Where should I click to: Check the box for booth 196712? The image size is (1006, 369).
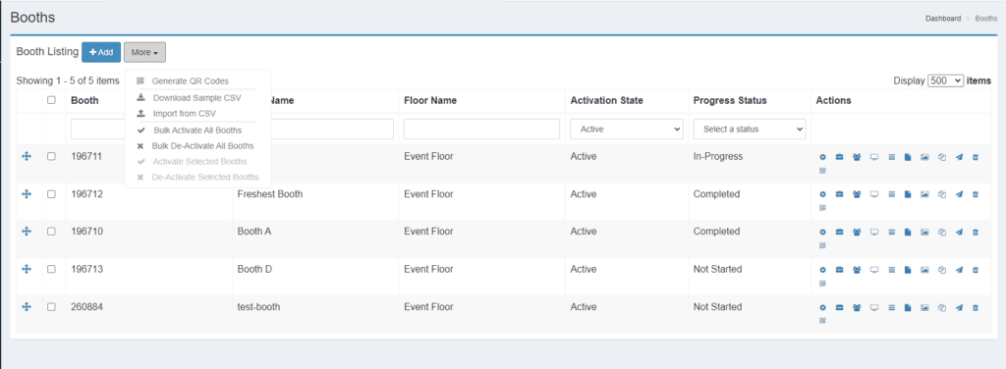click(x=51, y=194)
